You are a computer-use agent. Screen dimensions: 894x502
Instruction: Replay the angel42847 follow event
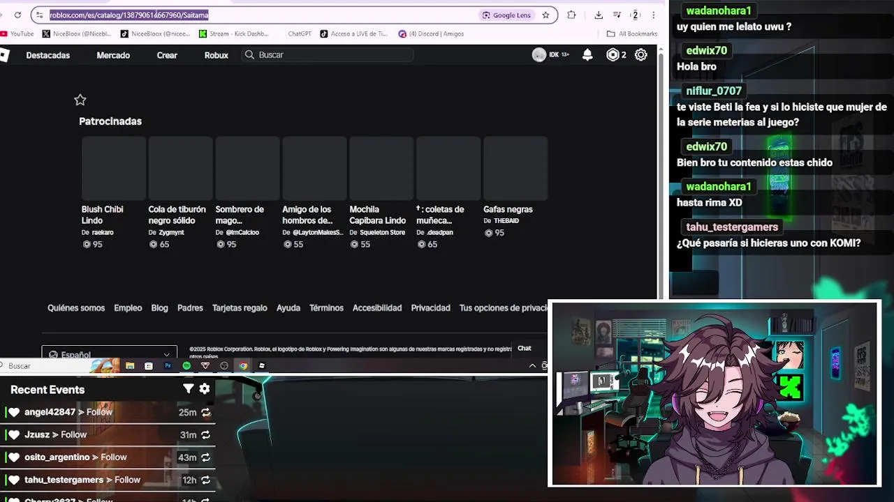[205, 412]
